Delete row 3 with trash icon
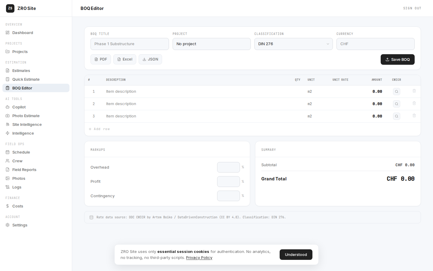 click(414, 116)
